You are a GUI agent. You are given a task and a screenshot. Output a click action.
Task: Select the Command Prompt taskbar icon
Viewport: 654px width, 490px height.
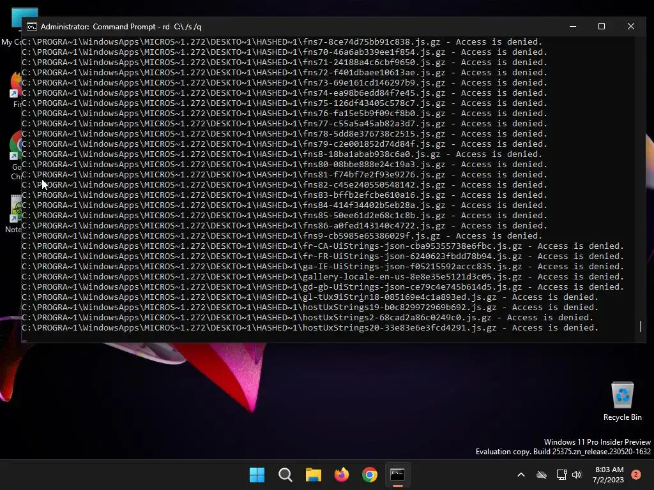397,475
